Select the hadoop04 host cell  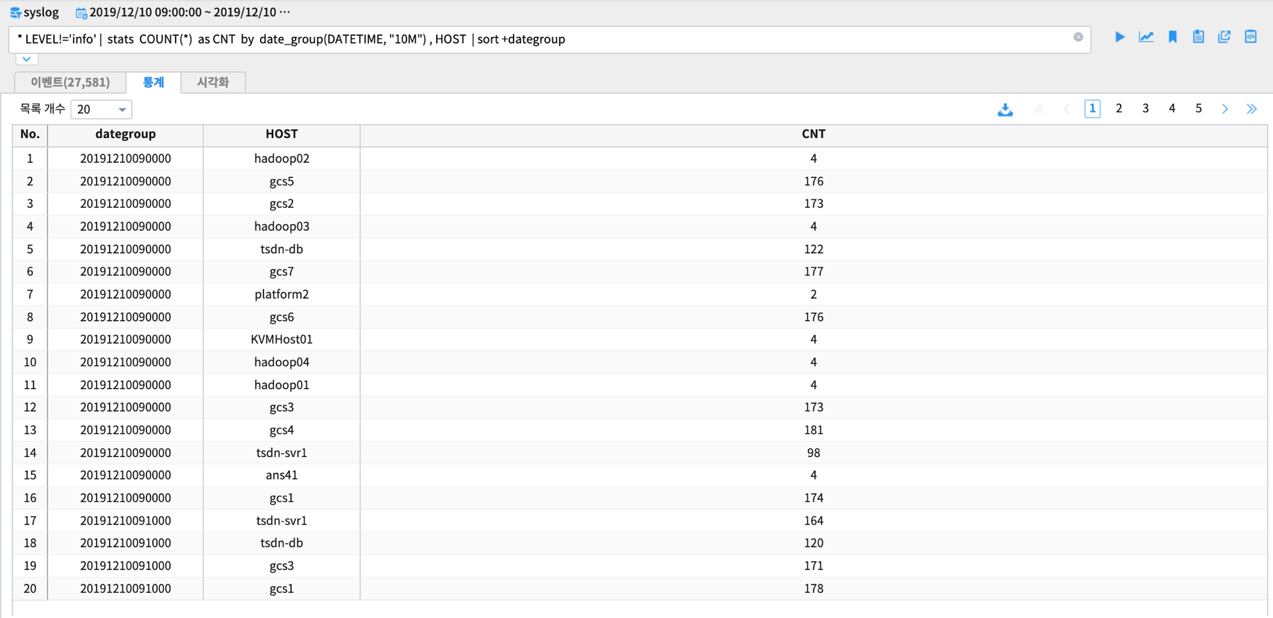click(282, 362)
